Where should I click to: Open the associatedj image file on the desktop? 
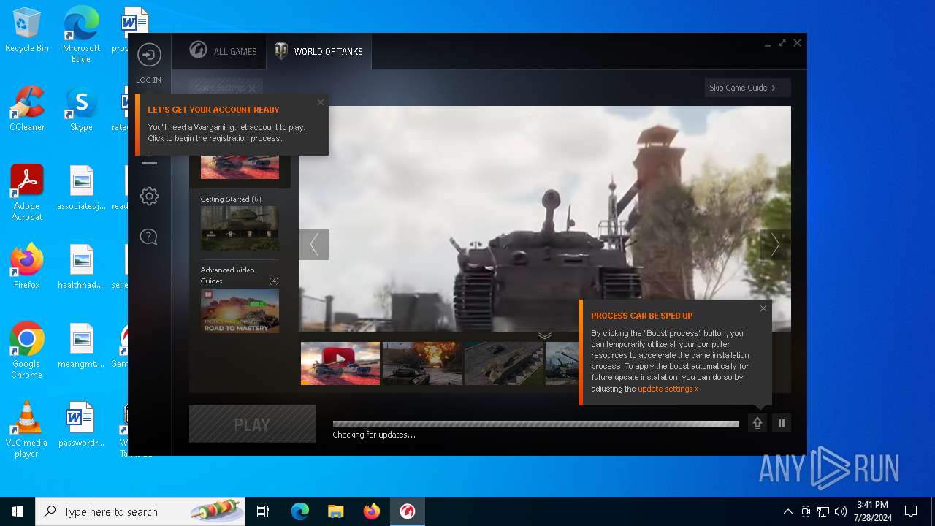tap(81, 188)
